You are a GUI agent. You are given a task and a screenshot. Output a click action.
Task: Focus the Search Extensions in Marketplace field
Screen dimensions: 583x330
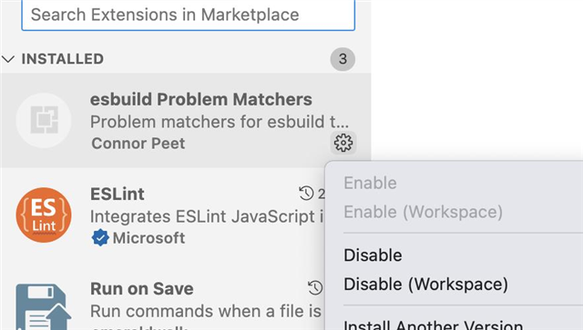(189, 15)
